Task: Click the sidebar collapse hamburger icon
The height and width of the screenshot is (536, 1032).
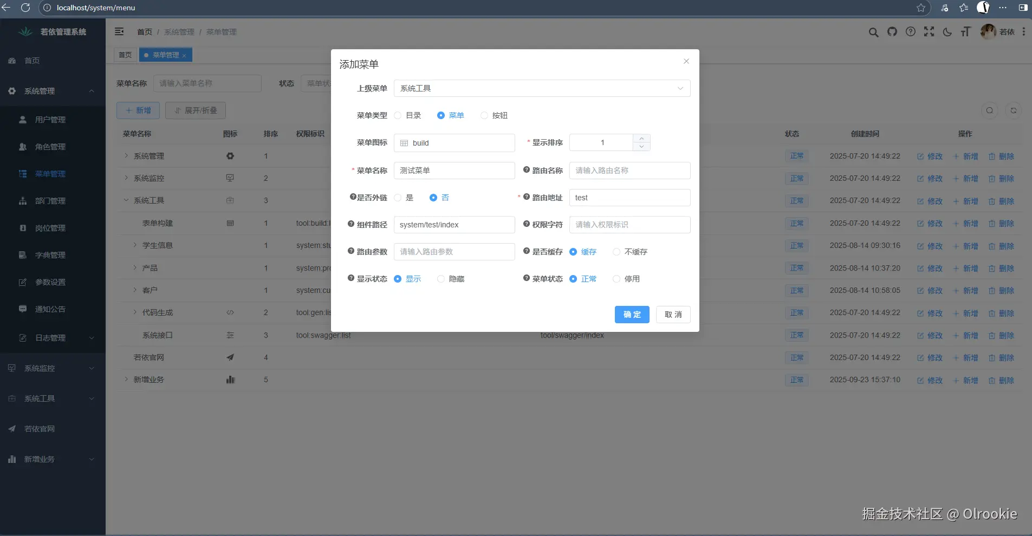Action: click(x=119, y=31)
